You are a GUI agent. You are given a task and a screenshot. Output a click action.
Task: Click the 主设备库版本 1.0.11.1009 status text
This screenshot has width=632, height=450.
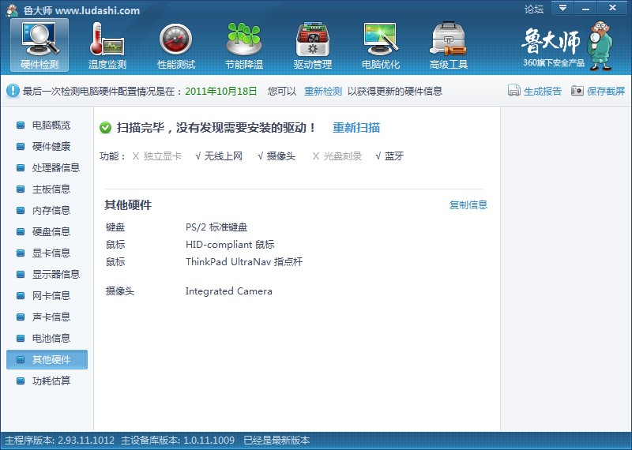178,441
